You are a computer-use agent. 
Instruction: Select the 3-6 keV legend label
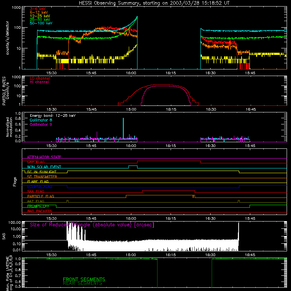pos(37,9)
